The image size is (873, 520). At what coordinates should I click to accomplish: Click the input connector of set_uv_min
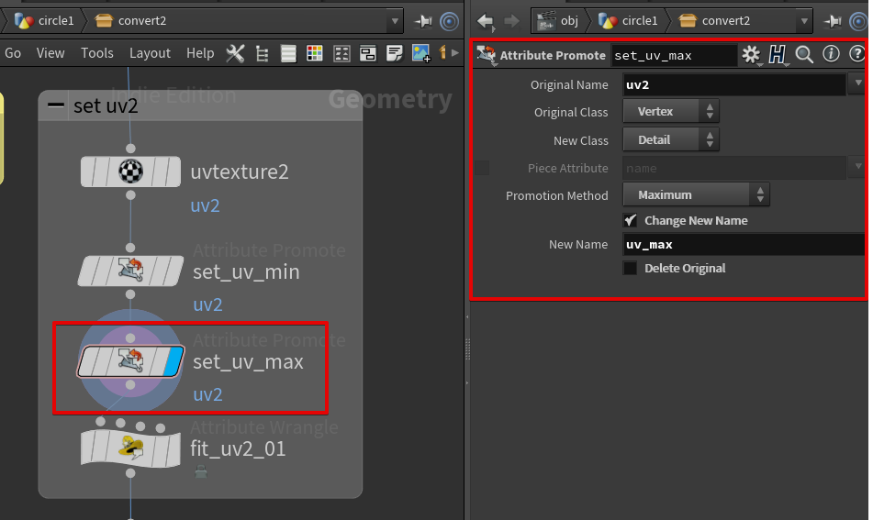tap(130, 248)
